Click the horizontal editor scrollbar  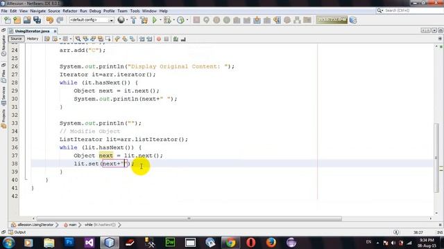click(x=189, y=219)
